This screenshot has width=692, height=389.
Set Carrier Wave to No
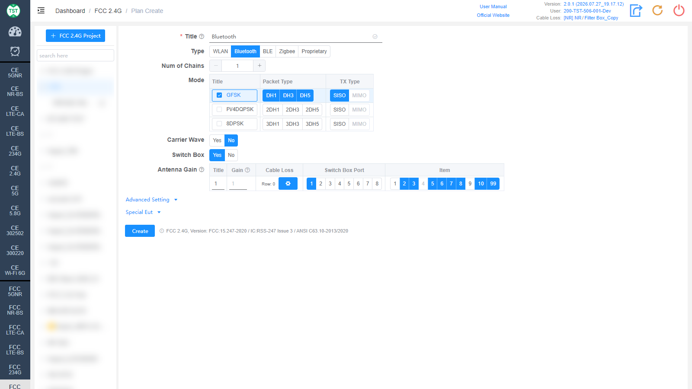click(231, 140)
